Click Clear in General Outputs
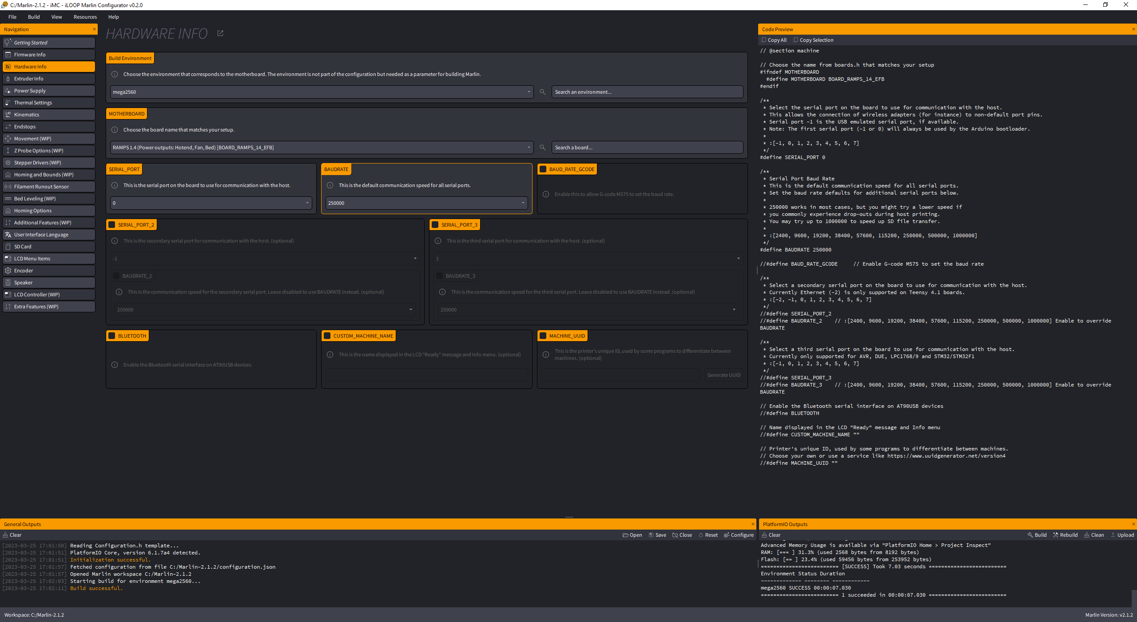 12,535
